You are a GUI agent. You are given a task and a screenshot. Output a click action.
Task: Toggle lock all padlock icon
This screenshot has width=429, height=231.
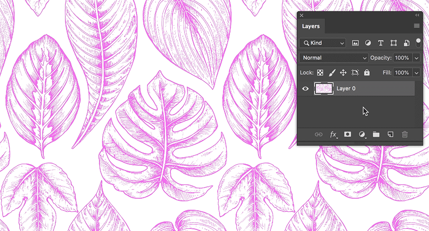point(367,73)
